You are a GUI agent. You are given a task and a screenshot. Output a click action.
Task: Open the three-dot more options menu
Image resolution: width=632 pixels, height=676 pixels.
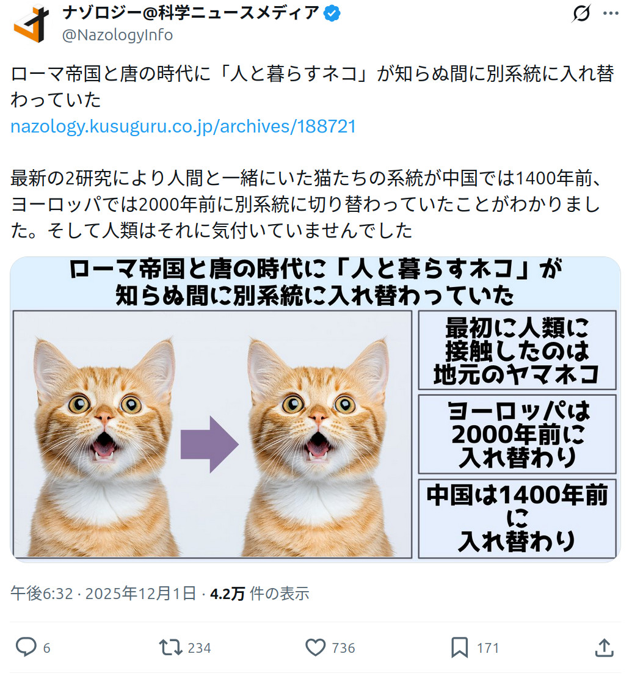[611, 13]
